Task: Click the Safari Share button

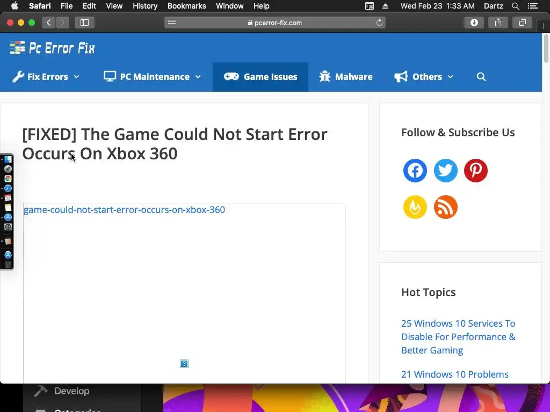Action: coord(498,23)
